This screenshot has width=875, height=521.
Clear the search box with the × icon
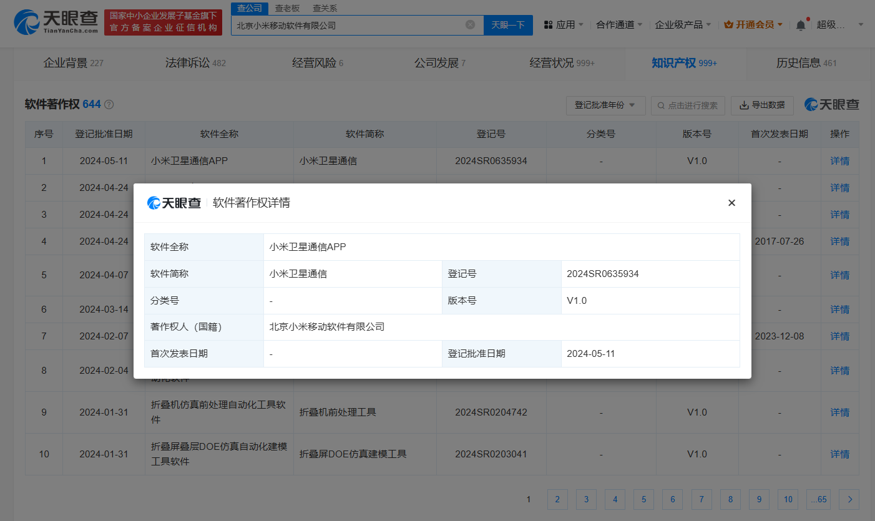click(x=471, y=24)
